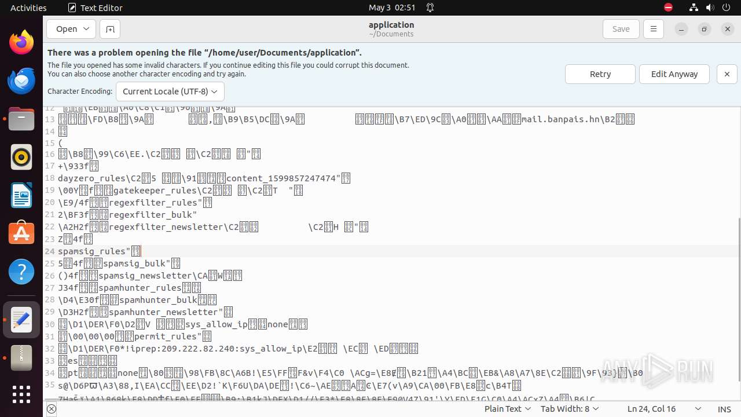Viewport: 741px width, 417px height.
Task: Click the status bar cancel icon
Action: pos(52,409)
